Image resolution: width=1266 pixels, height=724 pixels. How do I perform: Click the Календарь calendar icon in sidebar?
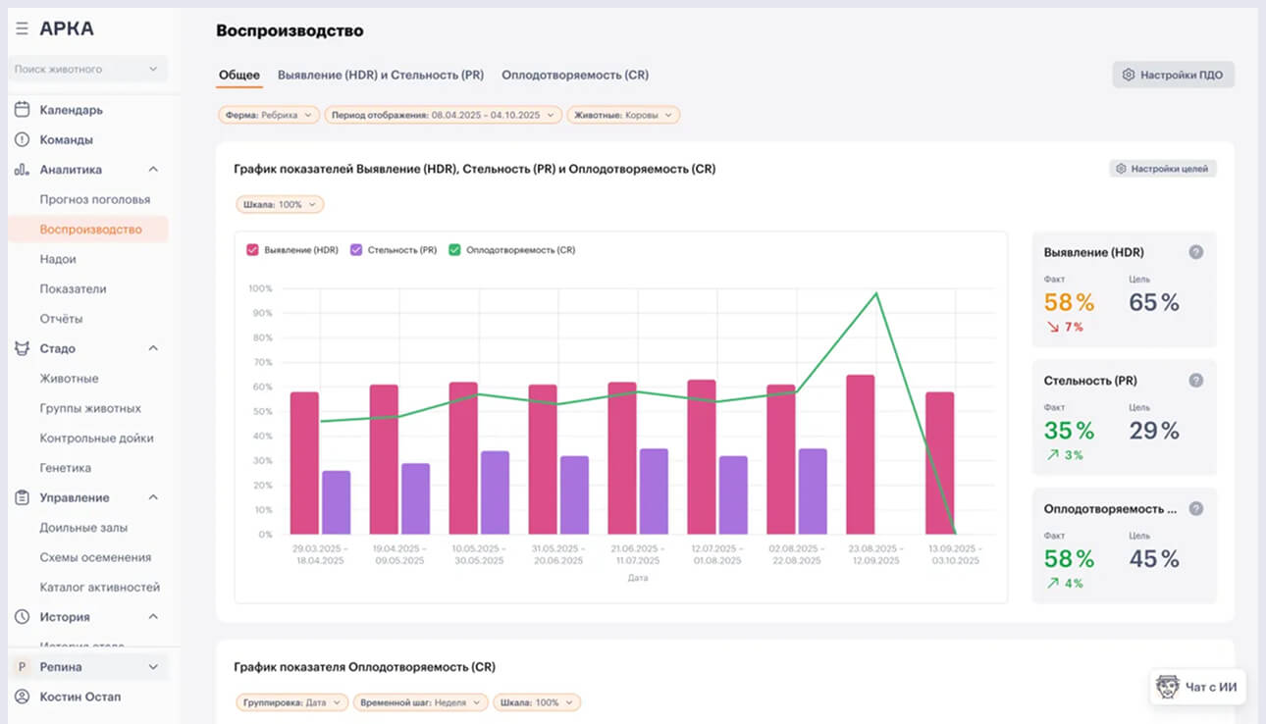point(22,110)
